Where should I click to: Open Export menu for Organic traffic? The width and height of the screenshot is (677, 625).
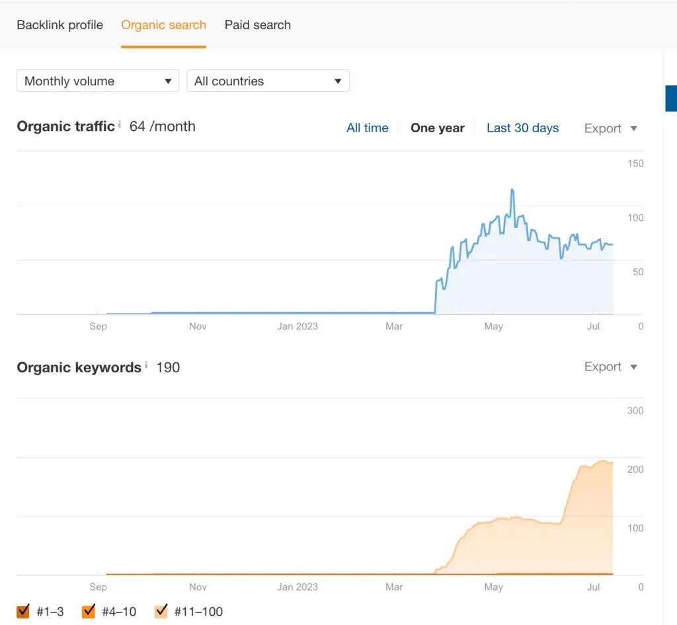tap(610, 128)
